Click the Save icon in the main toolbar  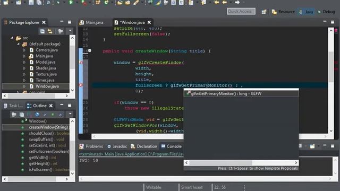click(31, 2)
